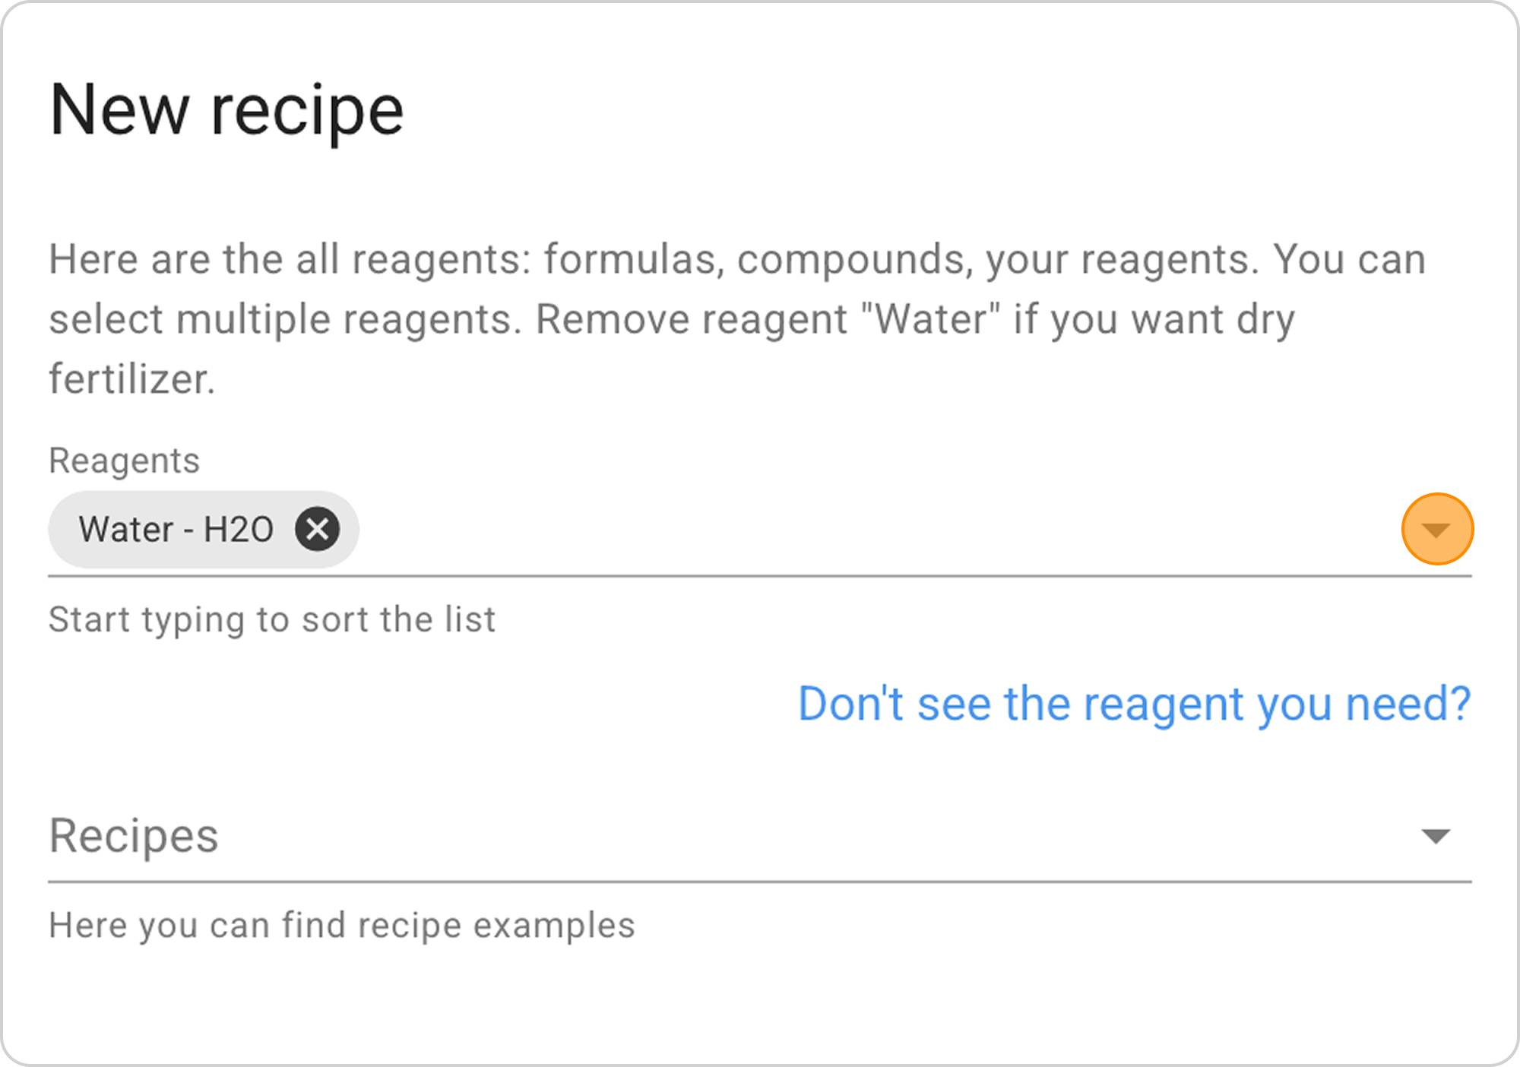Image resolution: width=1520 pixels, height=1067 pixels.
Task: Remove the Water - H2O reagent chip
Action: 318,529
